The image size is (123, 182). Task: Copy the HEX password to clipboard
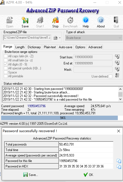[119, 167]
